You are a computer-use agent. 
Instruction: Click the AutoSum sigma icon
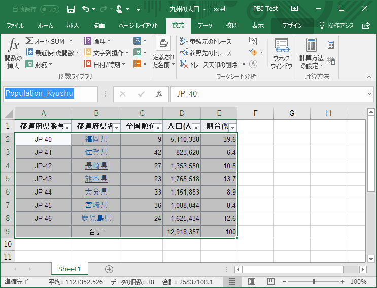click(29, 41)
